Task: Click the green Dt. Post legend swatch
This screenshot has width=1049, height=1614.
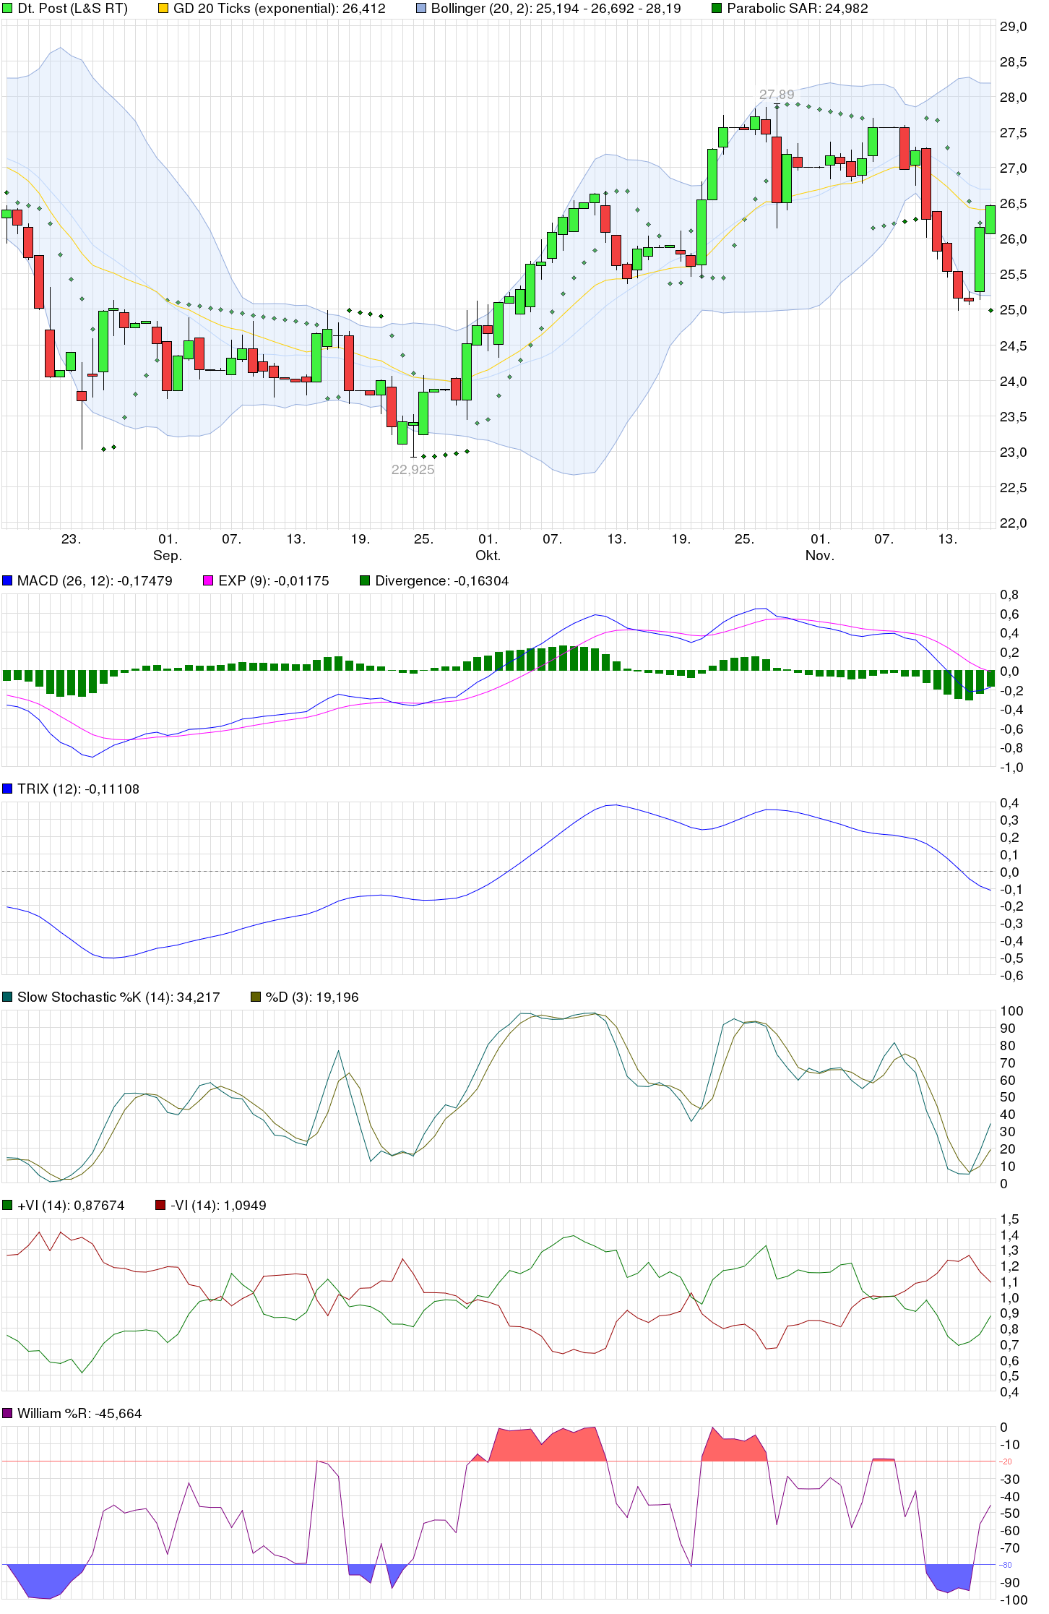Action: (7, 9)
